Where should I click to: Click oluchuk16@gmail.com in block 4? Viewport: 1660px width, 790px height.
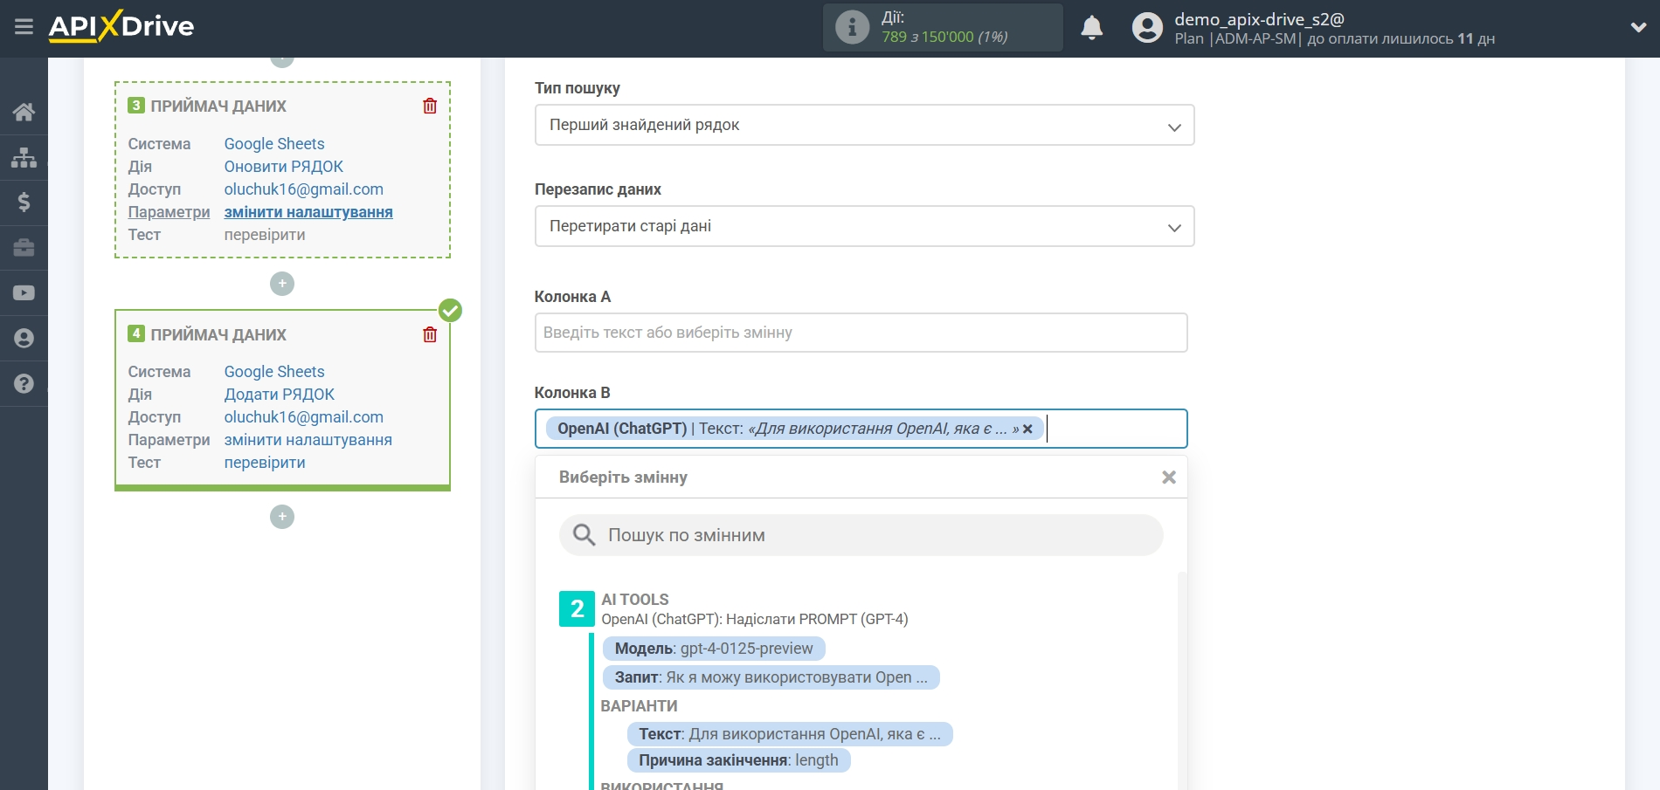[x=303, y=417]
